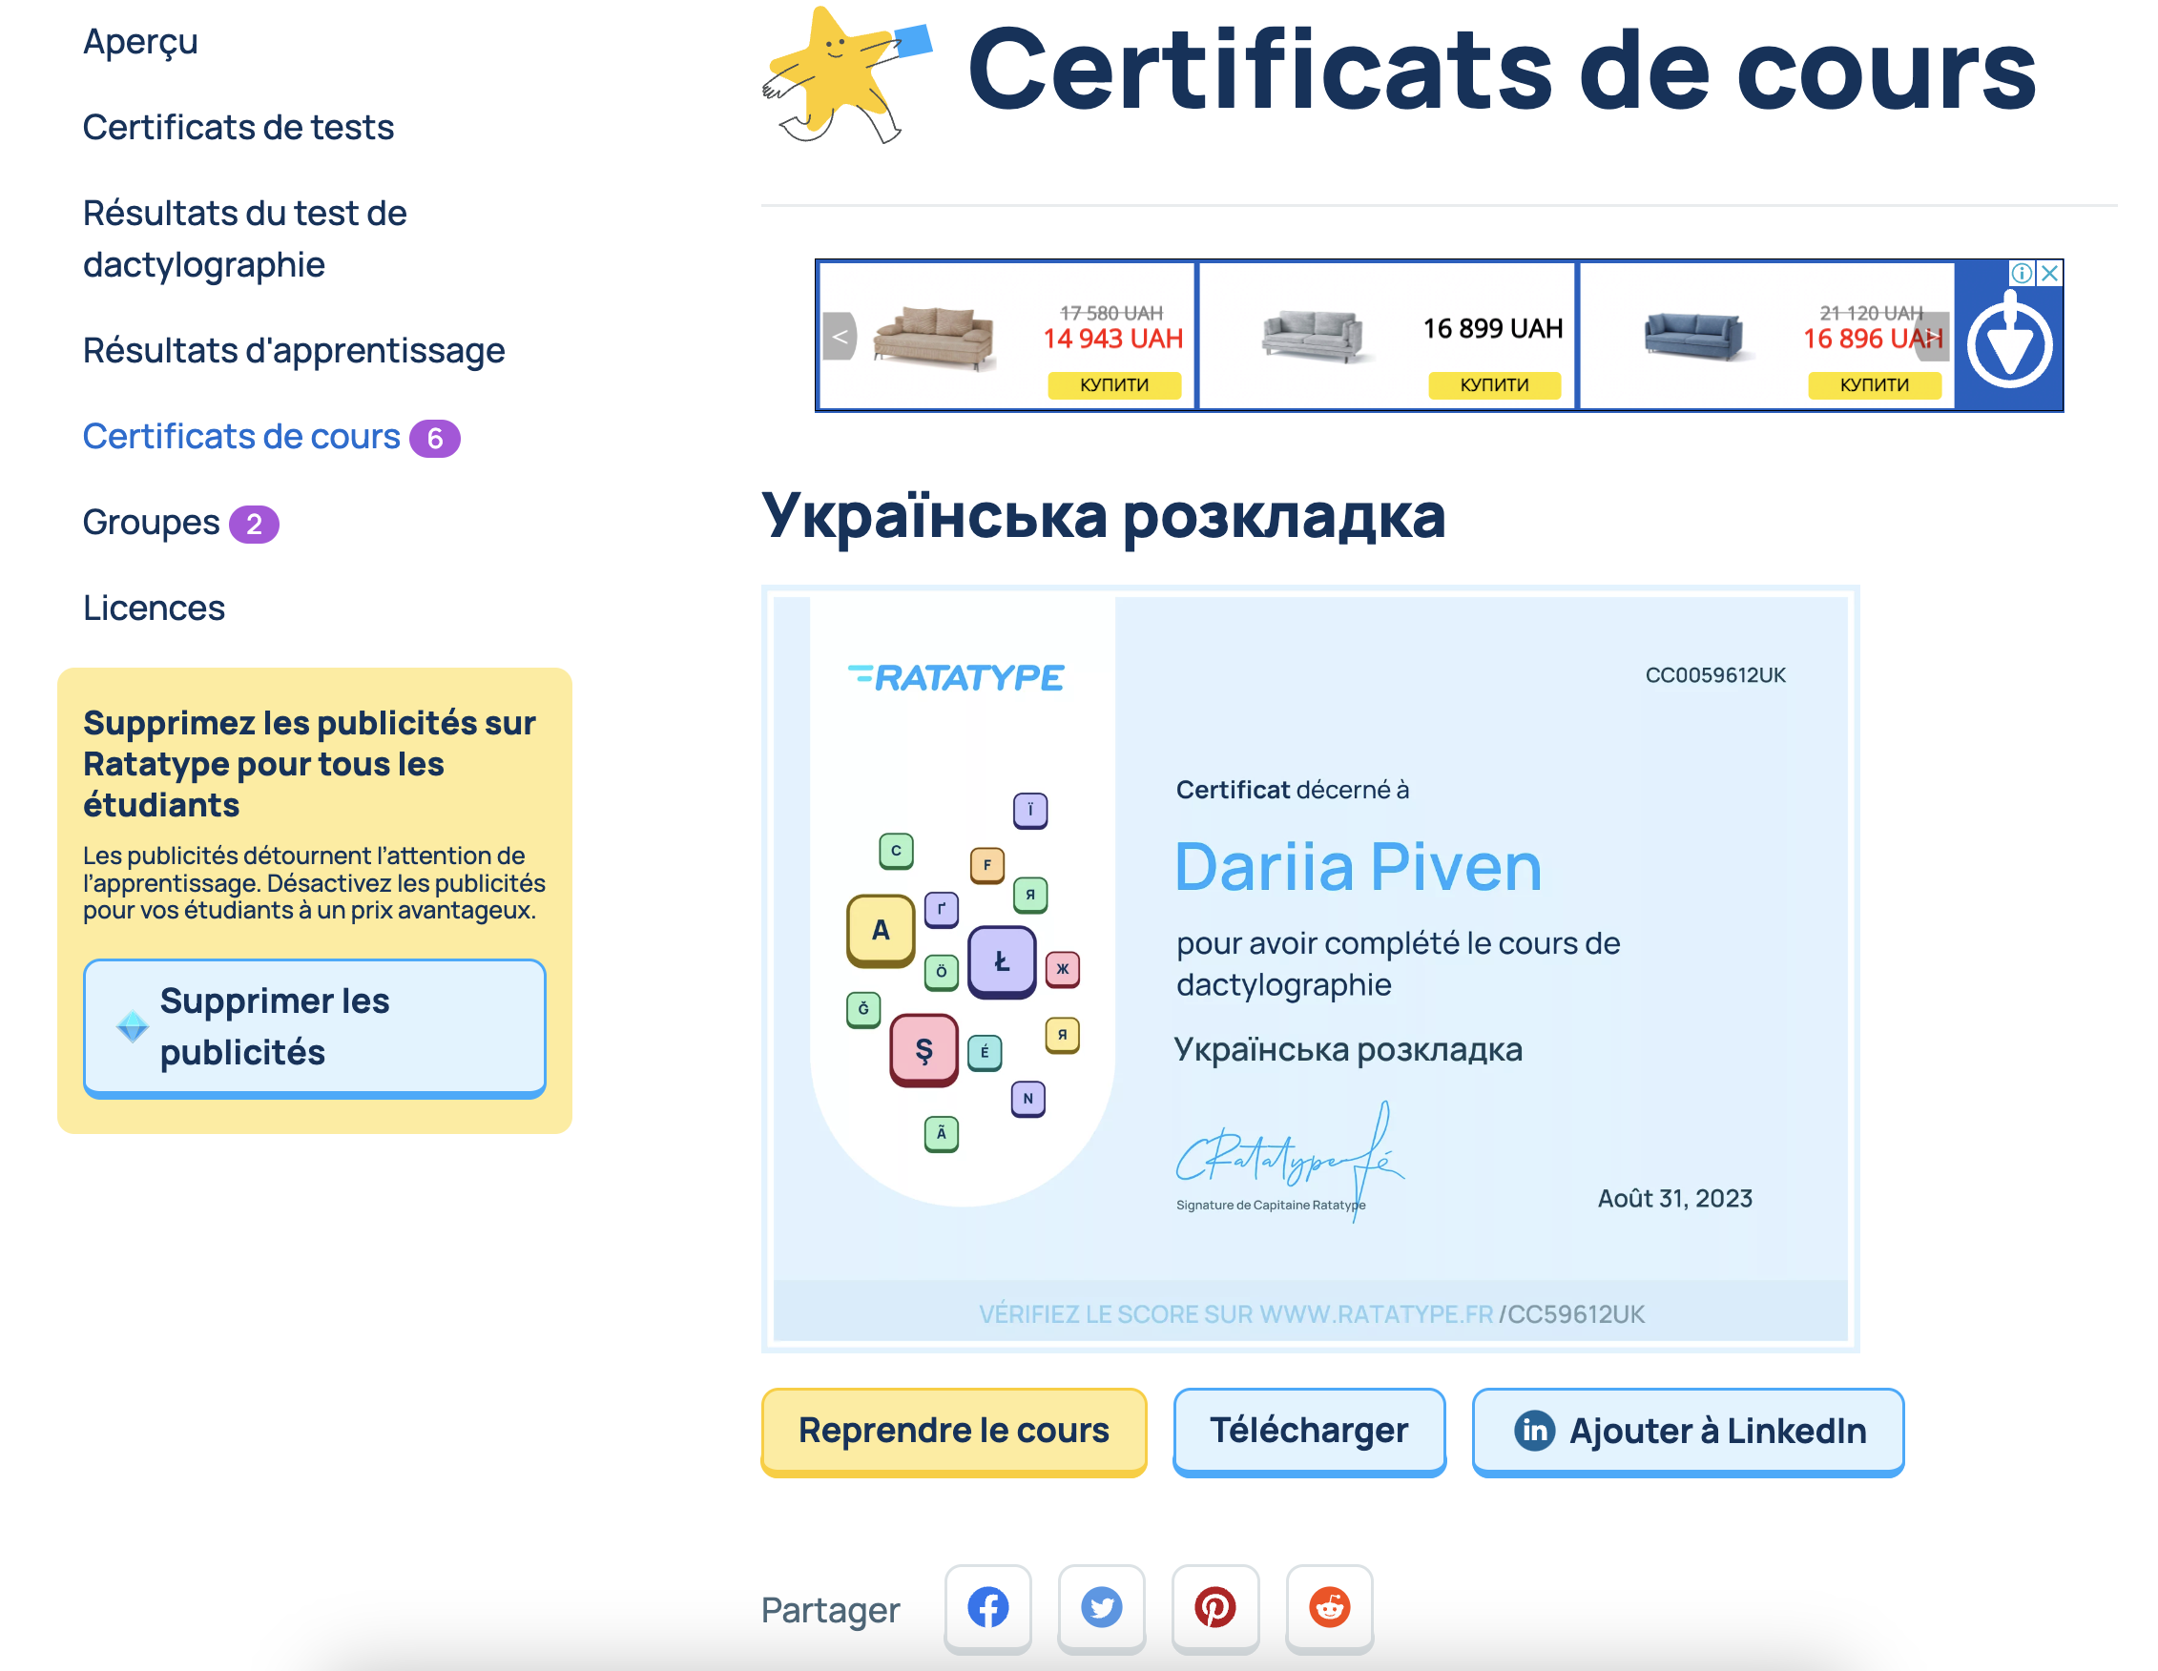
Task: Select Certificats de cours menu item
Action: pos(241,437)
